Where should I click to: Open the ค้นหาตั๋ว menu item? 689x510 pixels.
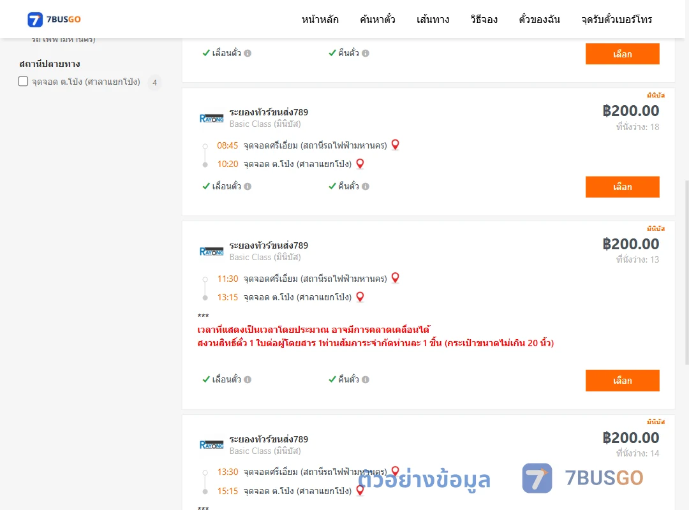[378, 19]
